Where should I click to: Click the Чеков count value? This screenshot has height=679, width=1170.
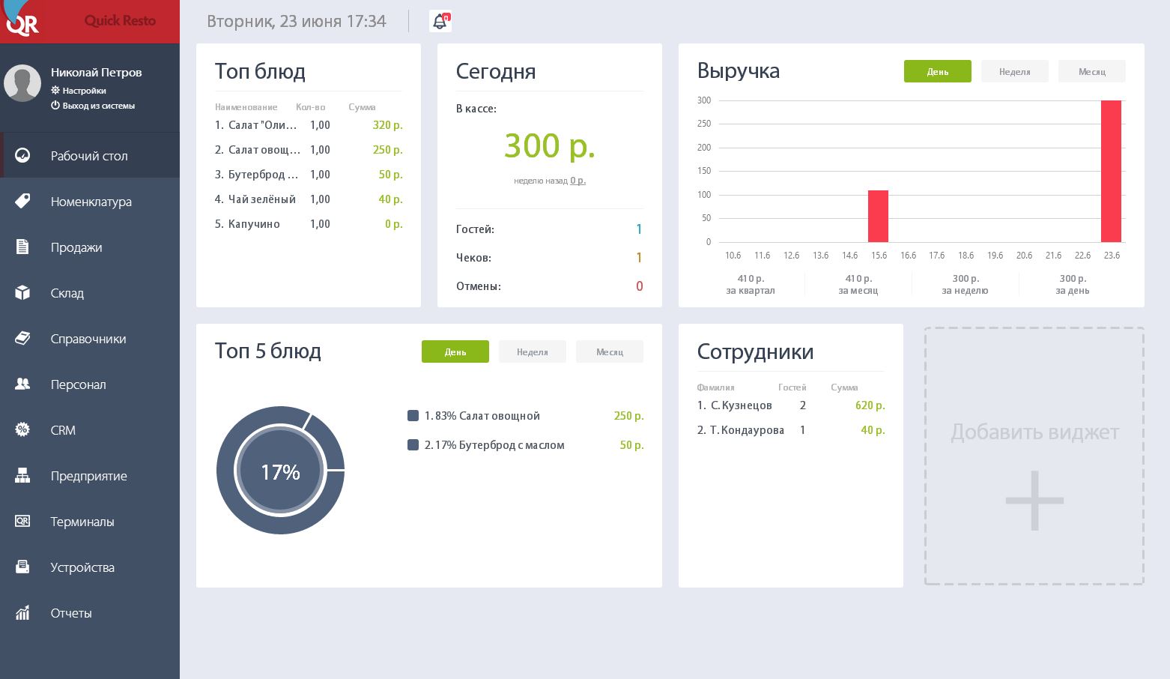click(x=639, y=258)
